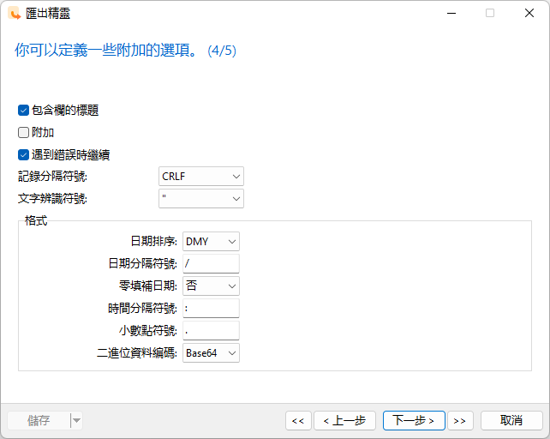Expand the 文字辨識符號 dropdown
Viewport: 550px width, 439px height.
click(x=201, y=199)
